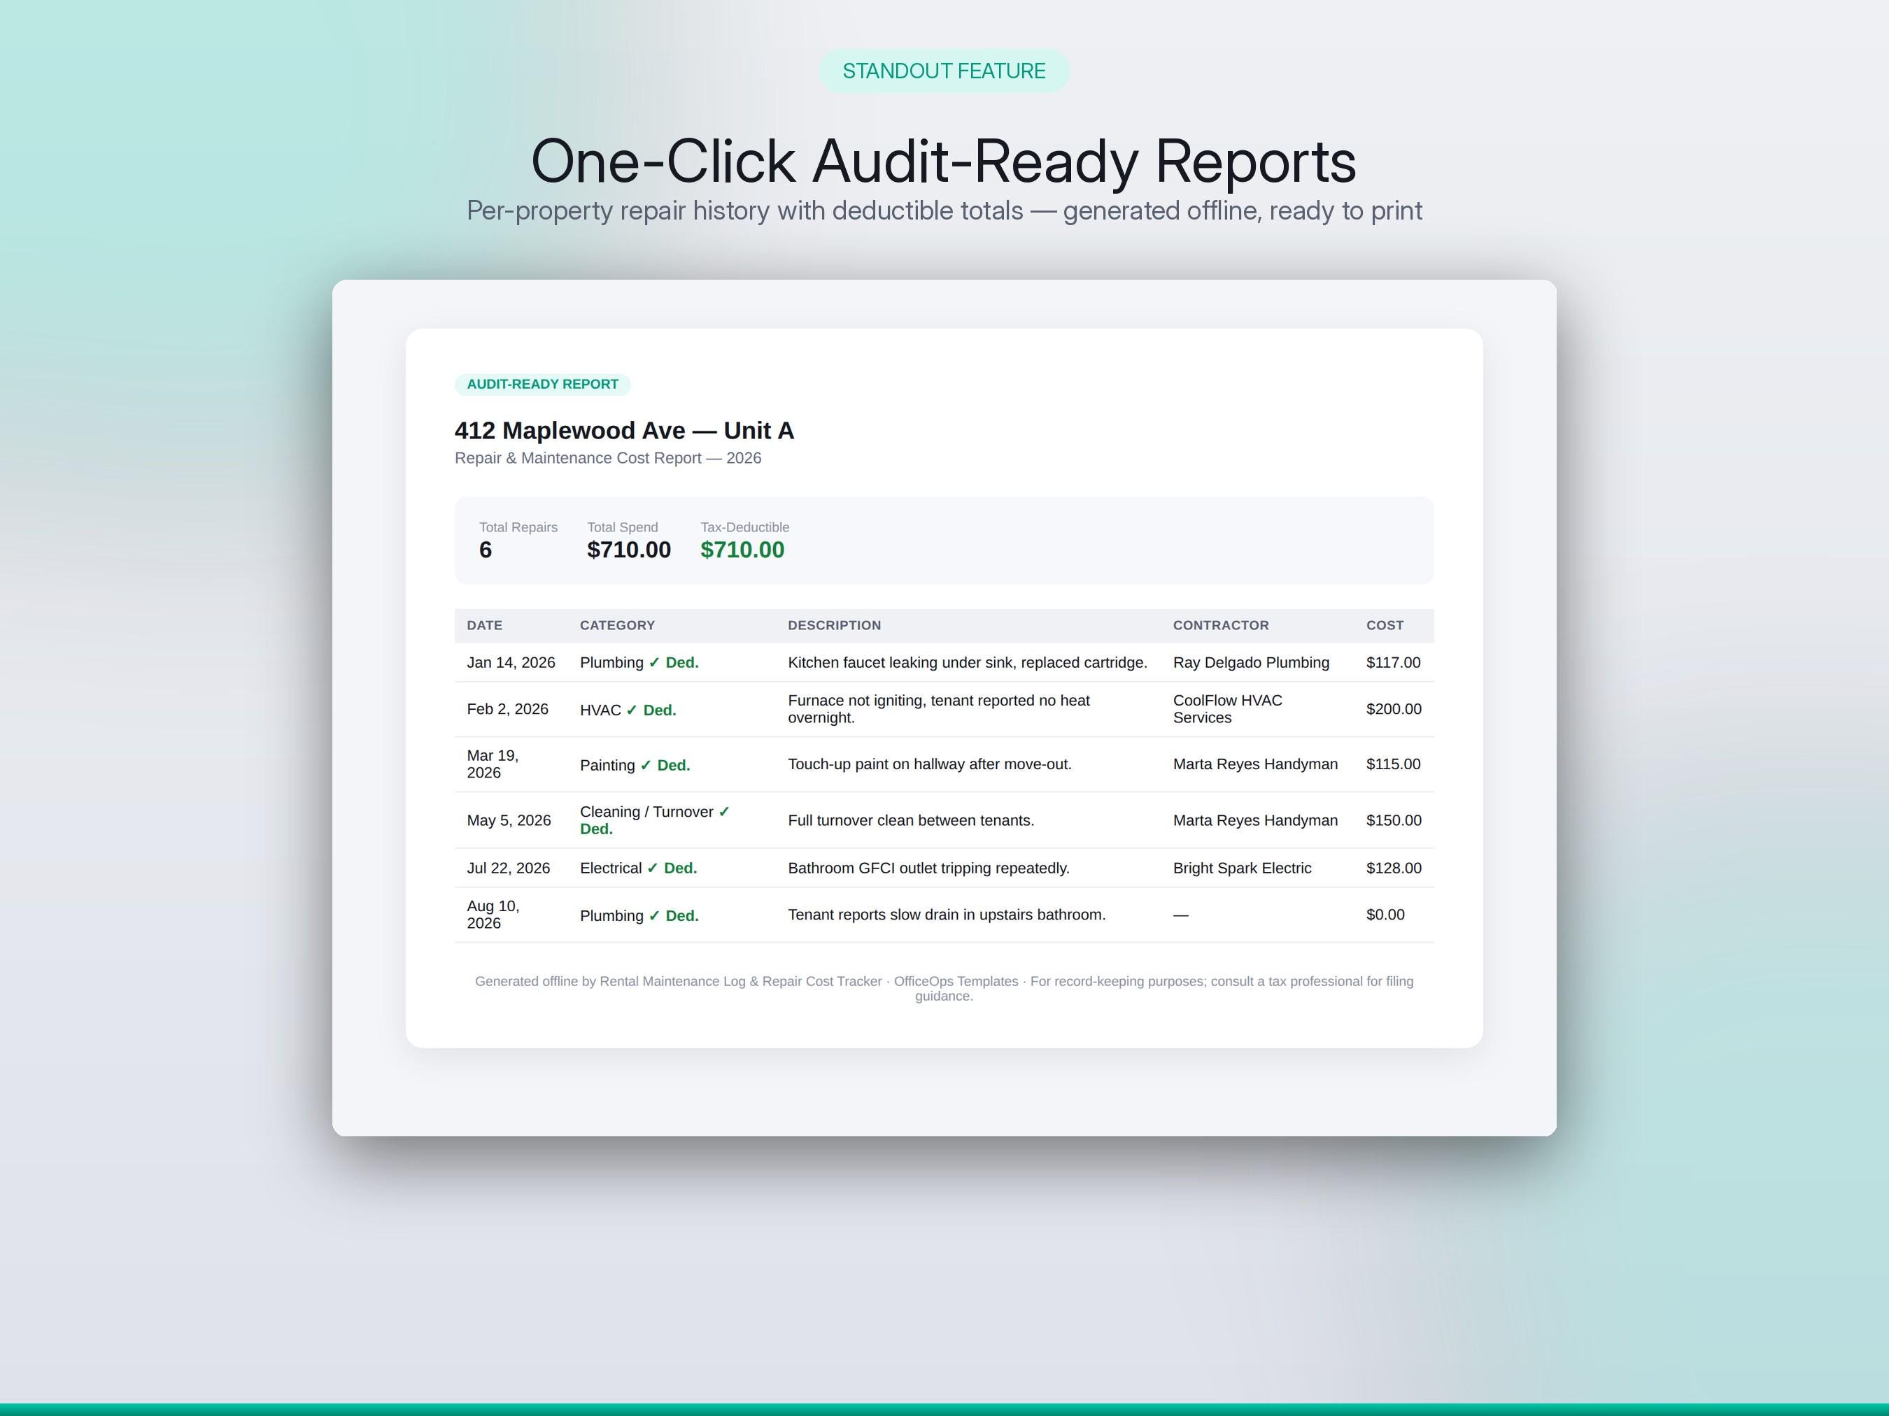Image resolution: width=1889 pixels, height=1416 pixels.
Task: Click the STANDOUT FEATURE badge
Action: point(944,71)
